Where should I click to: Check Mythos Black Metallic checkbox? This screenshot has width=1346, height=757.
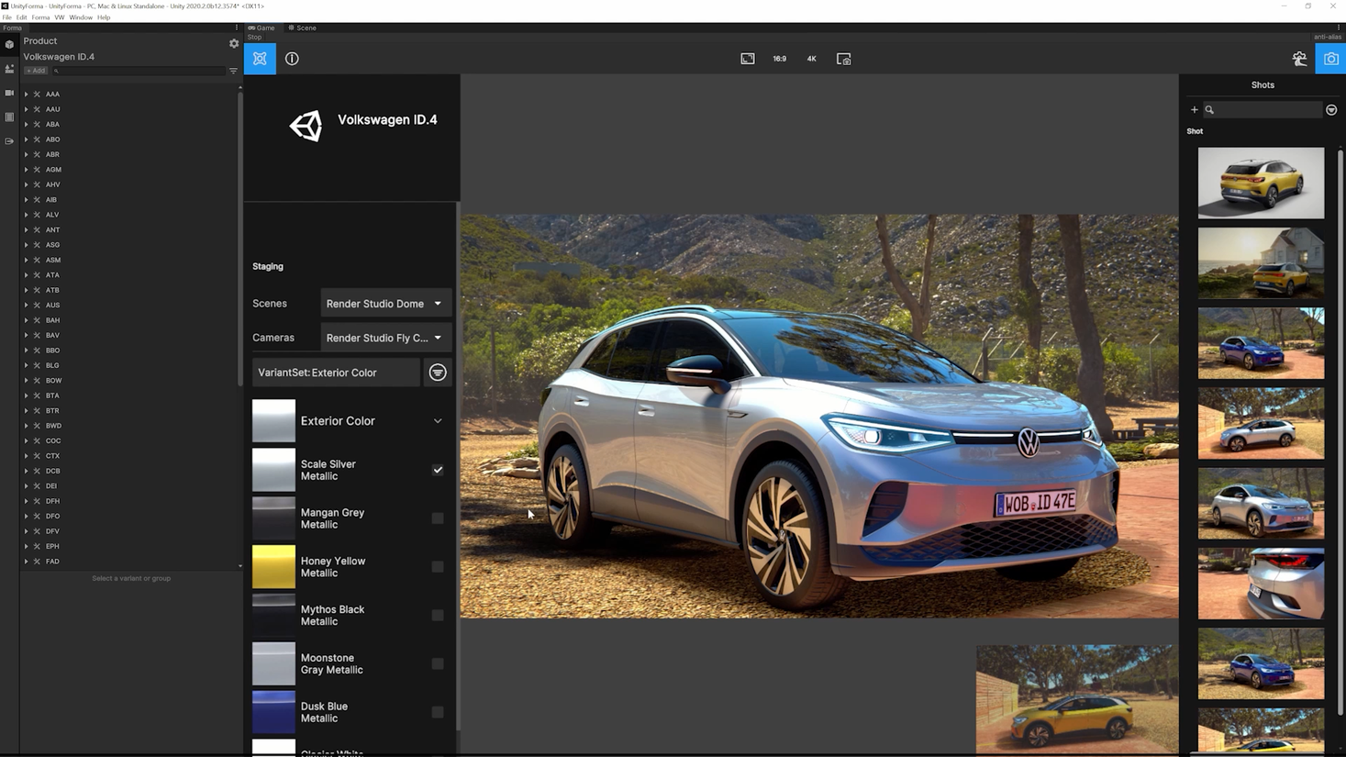click(x=438, y=616)
